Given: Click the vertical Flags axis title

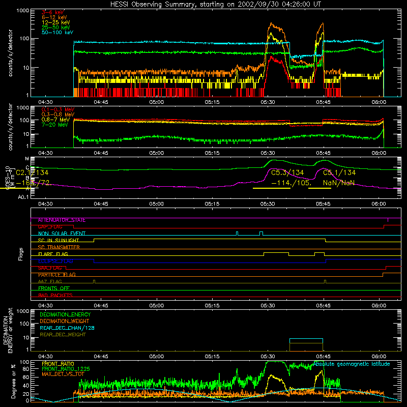Looking at the screenshot, I should click(21, 254).
